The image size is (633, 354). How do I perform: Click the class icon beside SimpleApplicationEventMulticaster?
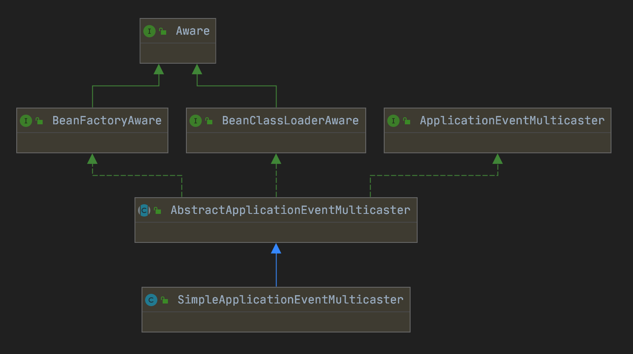(151, 300)
